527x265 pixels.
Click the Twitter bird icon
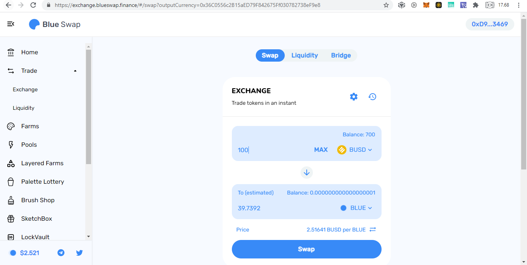pos(79,253)
